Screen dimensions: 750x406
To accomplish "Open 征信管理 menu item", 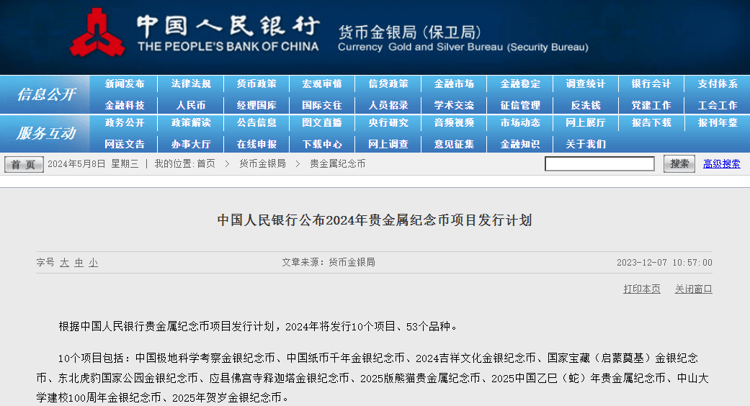I will [520, 105].
